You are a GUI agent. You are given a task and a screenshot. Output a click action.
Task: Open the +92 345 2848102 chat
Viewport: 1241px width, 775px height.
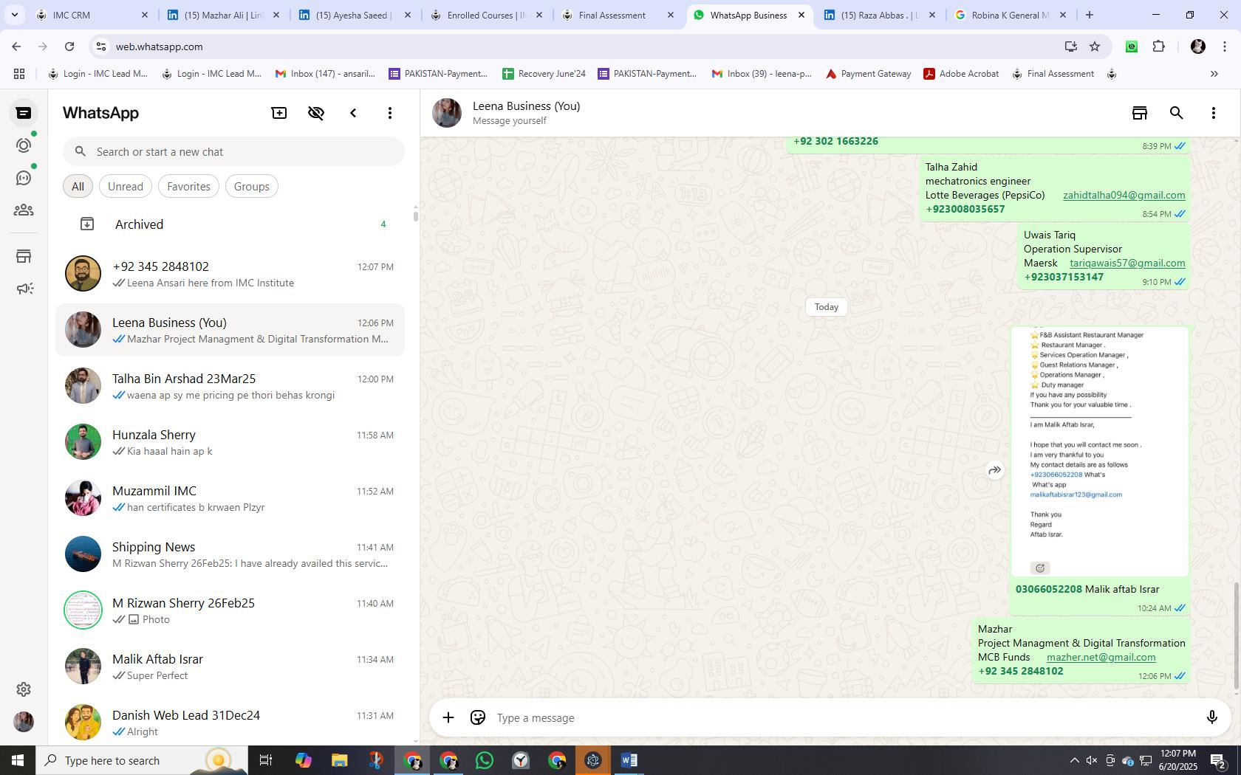[x=230, y=274]
